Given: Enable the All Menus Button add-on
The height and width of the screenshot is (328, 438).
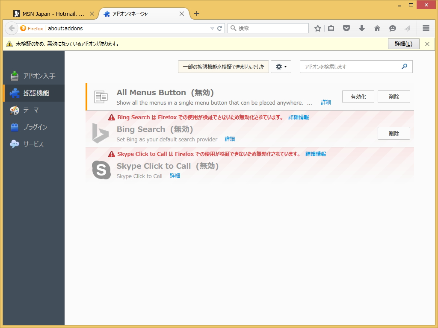Looking at the screenshot, I should click(x=358, y=96).
